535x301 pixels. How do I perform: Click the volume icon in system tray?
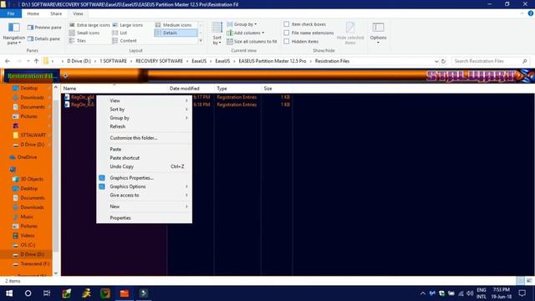(470, 293)
